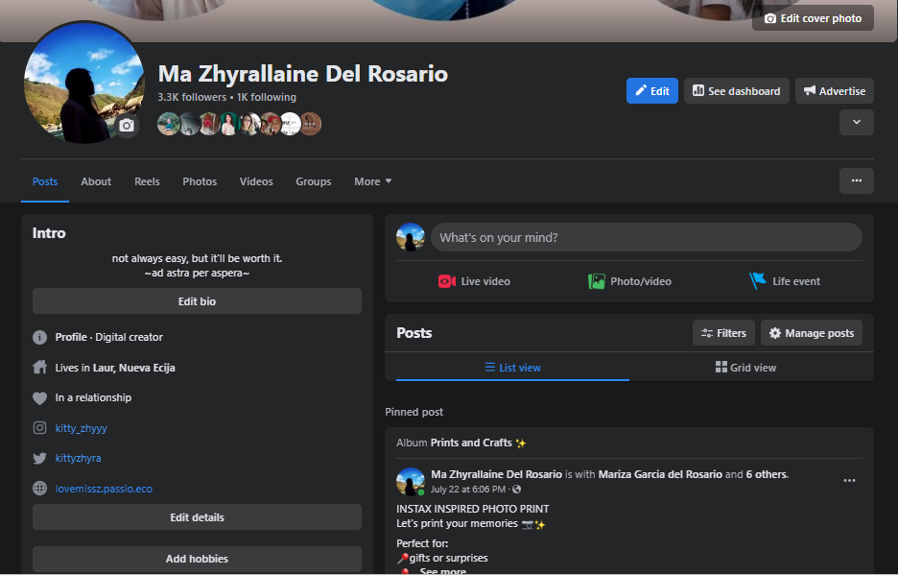
Task: Click the 6 others link
Action: point(767,474)
